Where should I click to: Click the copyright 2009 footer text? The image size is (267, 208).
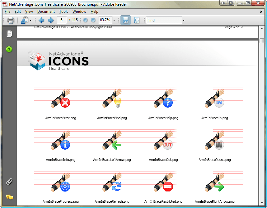pos(73,27)
